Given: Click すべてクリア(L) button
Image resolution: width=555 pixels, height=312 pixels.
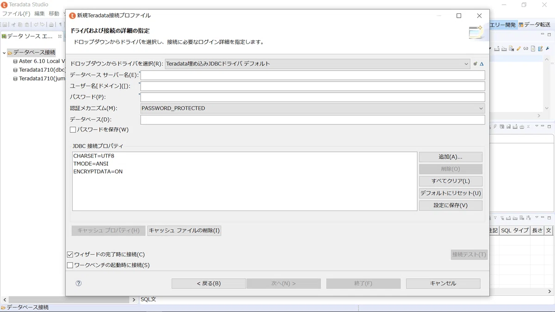Looking at the screenshot, I should coord(450,181).
